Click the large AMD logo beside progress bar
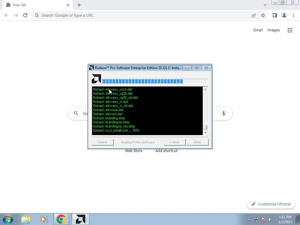Screen dimensions: 300x225 [96, 79]
